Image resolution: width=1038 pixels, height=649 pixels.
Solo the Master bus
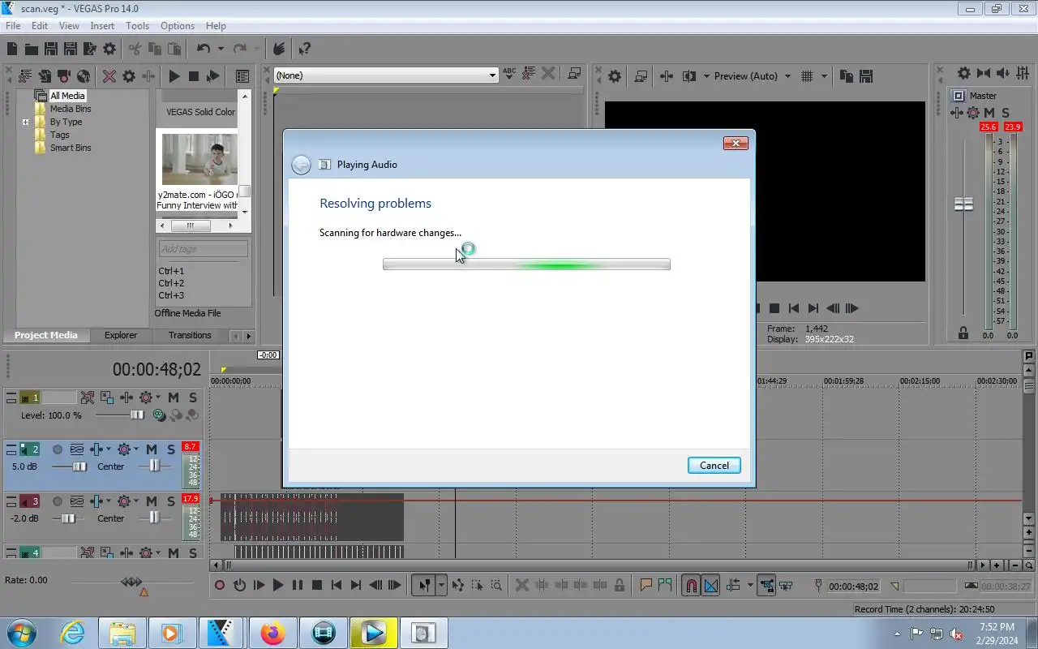point(1006,113)
